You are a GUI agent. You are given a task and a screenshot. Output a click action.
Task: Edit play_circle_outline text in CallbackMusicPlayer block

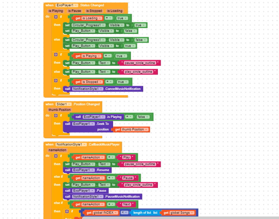tap(138, 185)
